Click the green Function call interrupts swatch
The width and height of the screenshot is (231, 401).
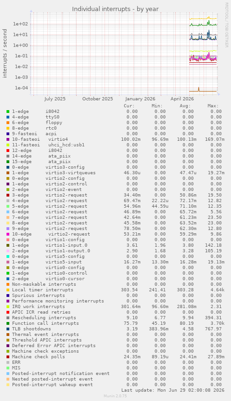(8, 323)
